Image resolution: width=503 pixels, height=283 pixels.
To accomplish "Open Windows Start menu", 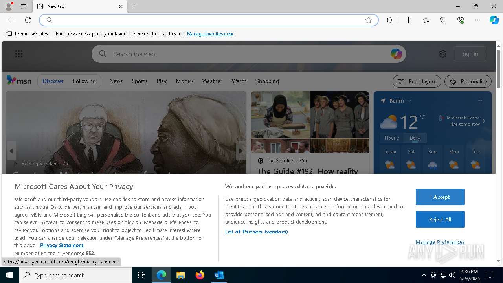I will click(x=9, y=275).
